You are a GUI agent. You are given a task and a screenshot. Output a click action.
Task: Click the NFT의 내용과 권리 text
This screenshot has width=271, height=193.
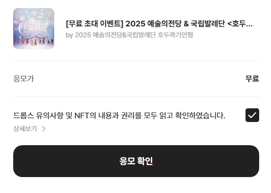coord(107,116)
